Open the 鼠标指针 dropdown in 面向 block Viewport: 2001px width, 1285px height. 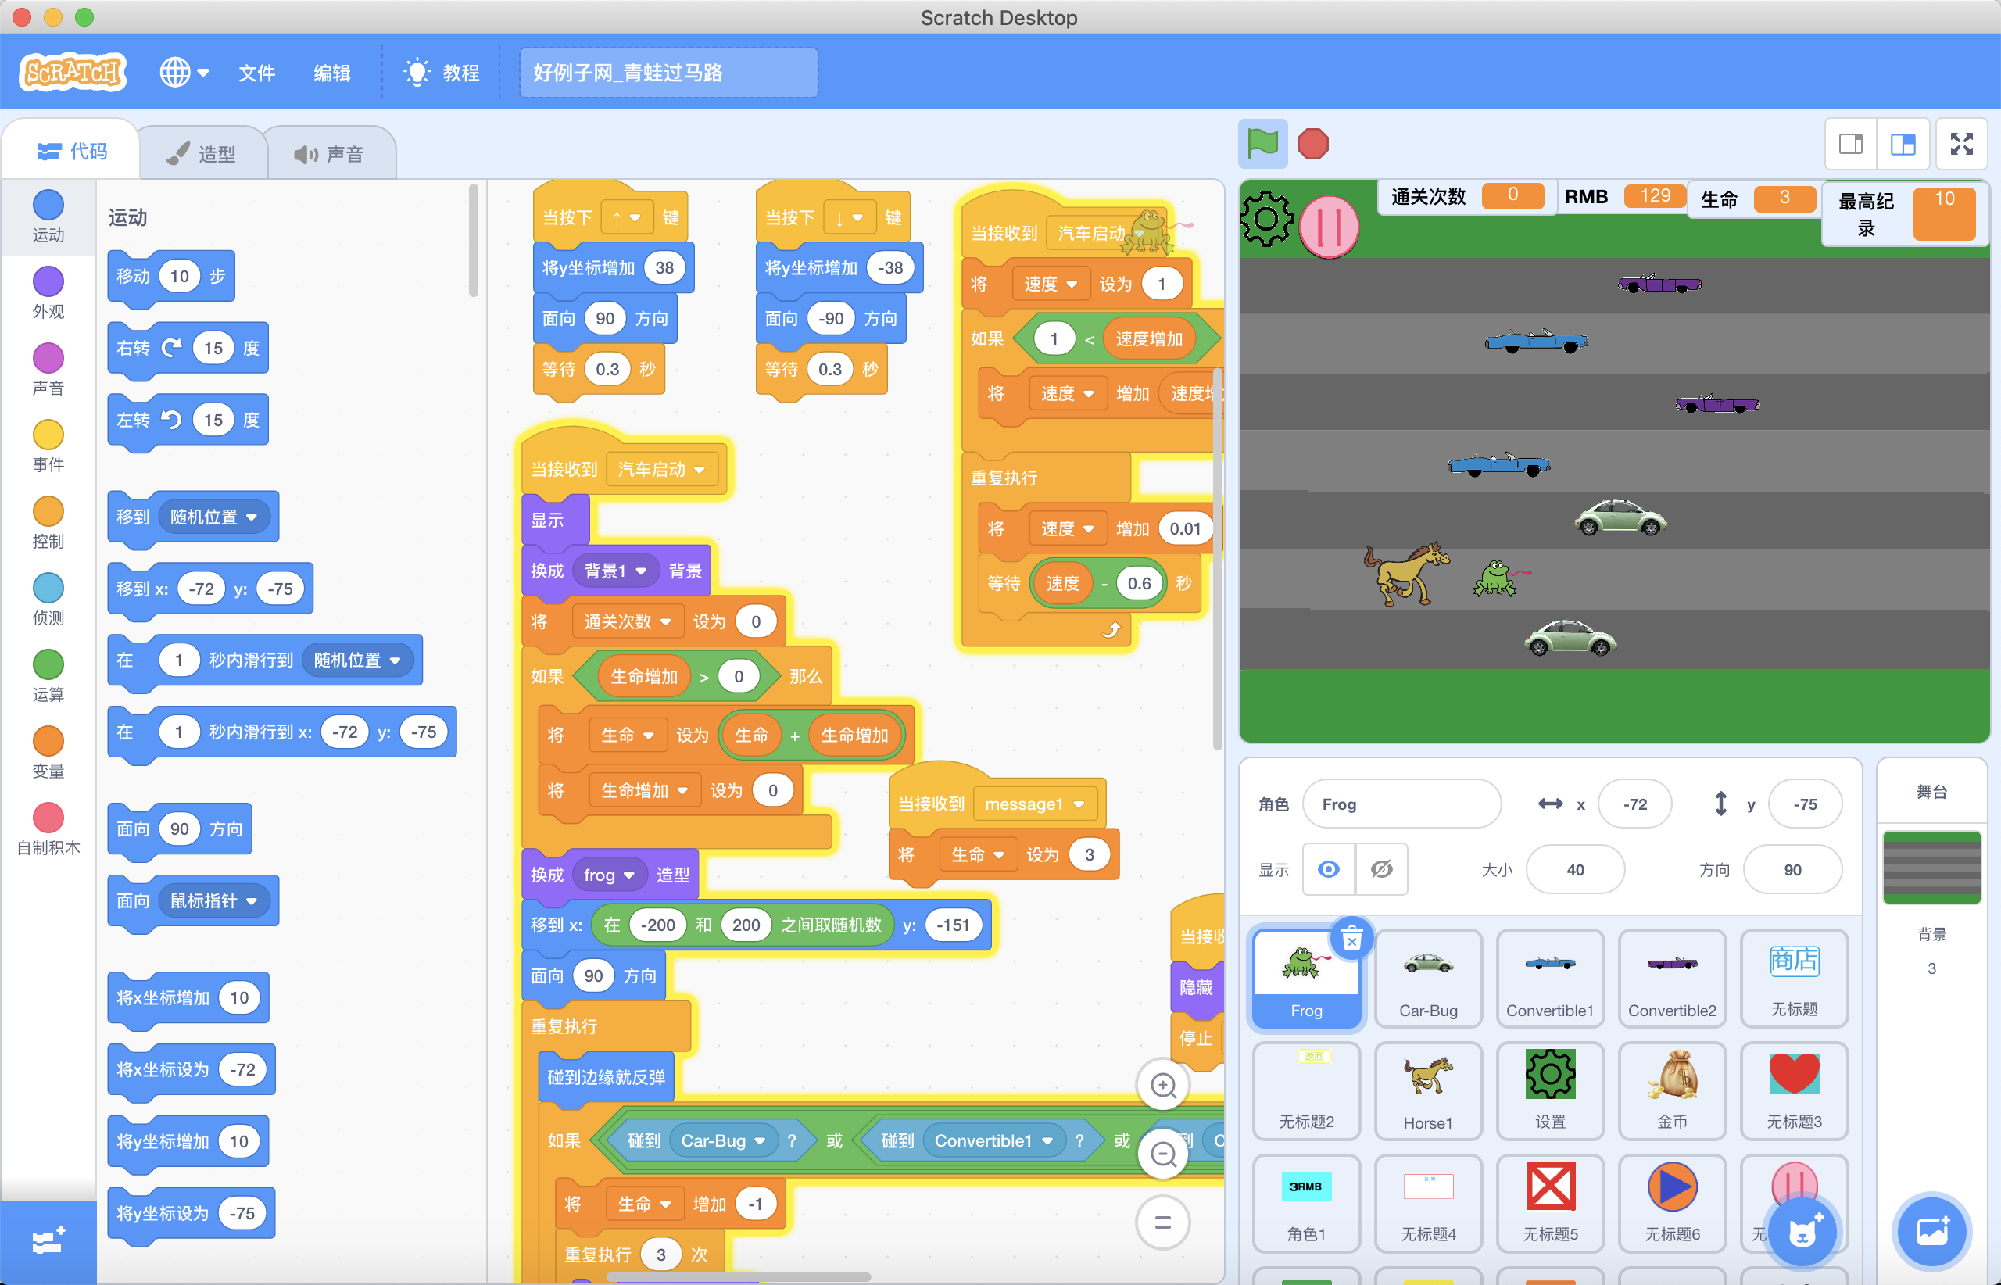213,900
